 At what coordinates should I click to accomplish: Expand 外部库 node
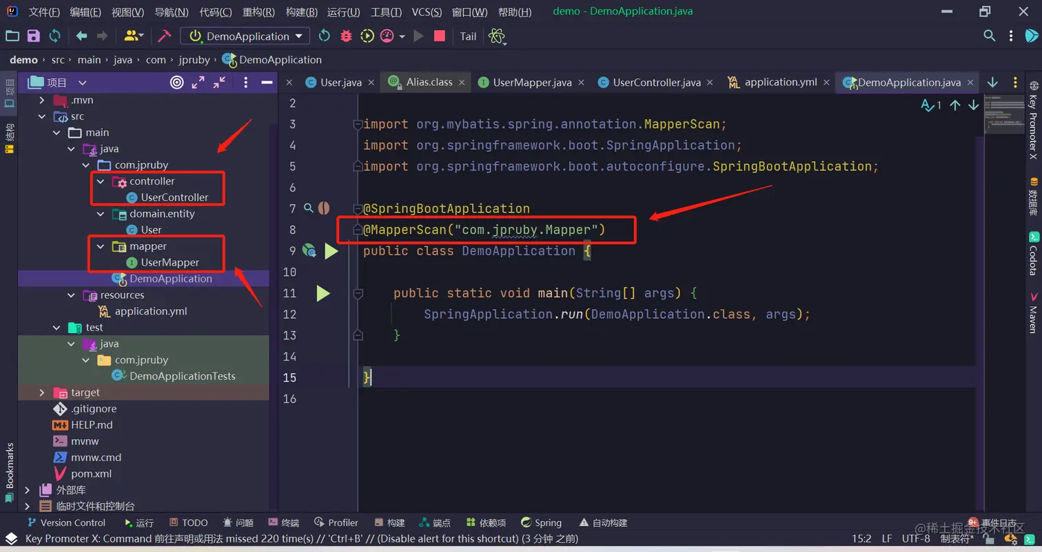tap(27, 490)
